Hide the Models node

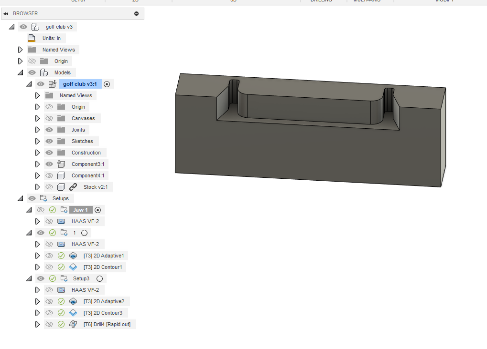(32, 72)
